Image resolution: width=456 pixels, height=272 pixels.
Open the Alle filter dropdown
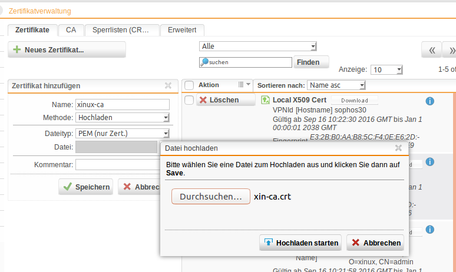pos(257,46)
